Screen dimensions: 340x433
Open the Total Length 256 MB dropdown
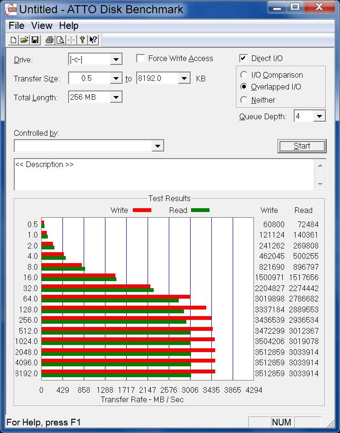pos(116,97)
